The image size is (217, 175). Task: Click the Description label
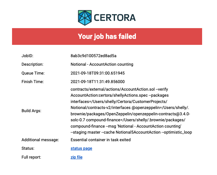[32, 64]
